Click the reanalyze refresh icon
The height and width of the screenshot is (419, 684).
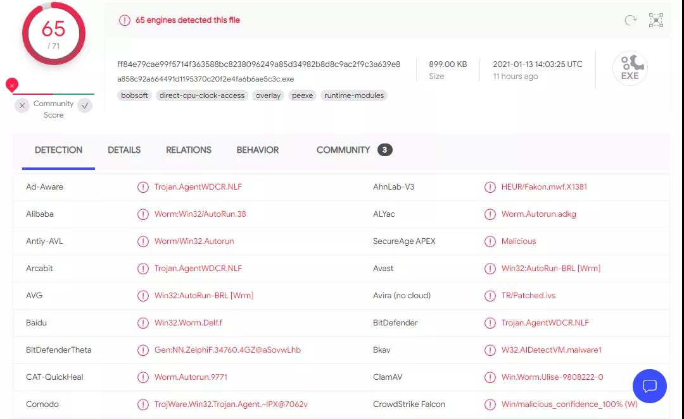(x=630, y=20)
